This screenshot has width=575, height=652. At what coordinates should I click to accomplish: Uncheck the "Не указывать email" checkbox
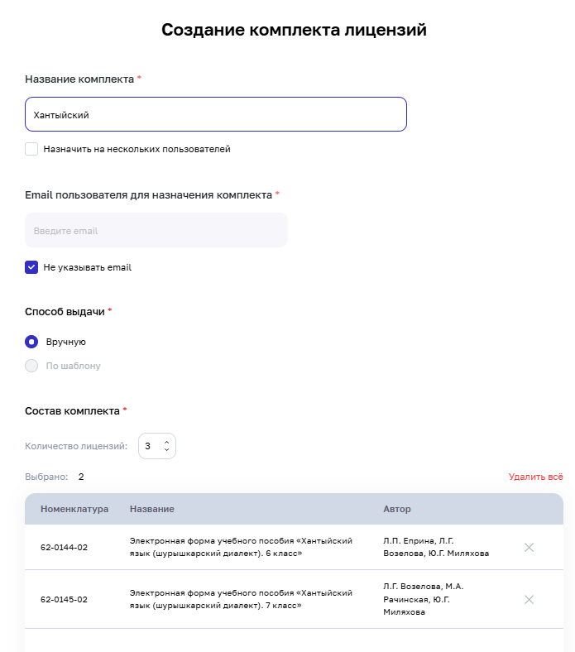click(31, 267)
